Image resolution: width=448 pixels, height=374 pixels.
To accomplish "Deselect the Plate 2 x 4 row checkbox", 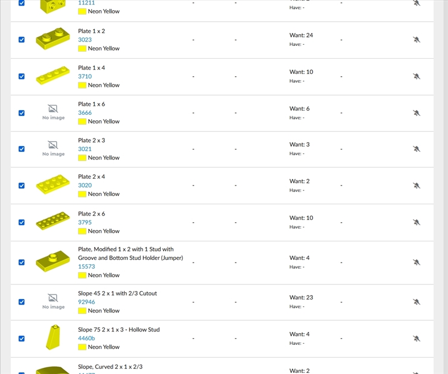I will click(22, 185).
